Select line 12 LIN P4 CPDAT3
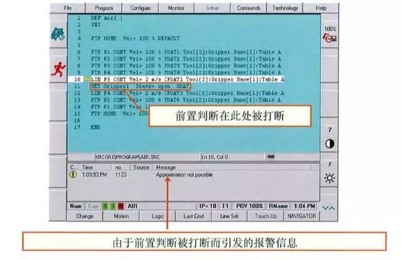This screenshot has height=260, width=401. (x=187, y=93)
